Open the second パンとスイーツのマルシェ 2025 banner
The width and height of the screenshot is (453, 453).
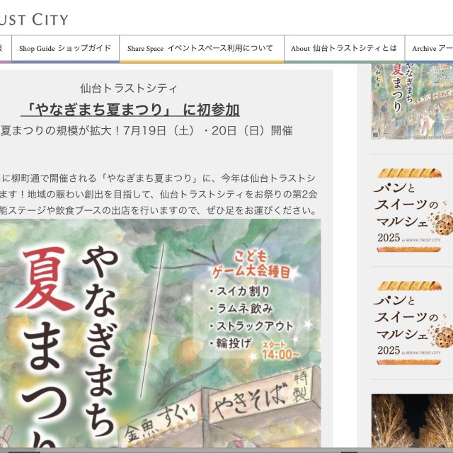point(412,323)
